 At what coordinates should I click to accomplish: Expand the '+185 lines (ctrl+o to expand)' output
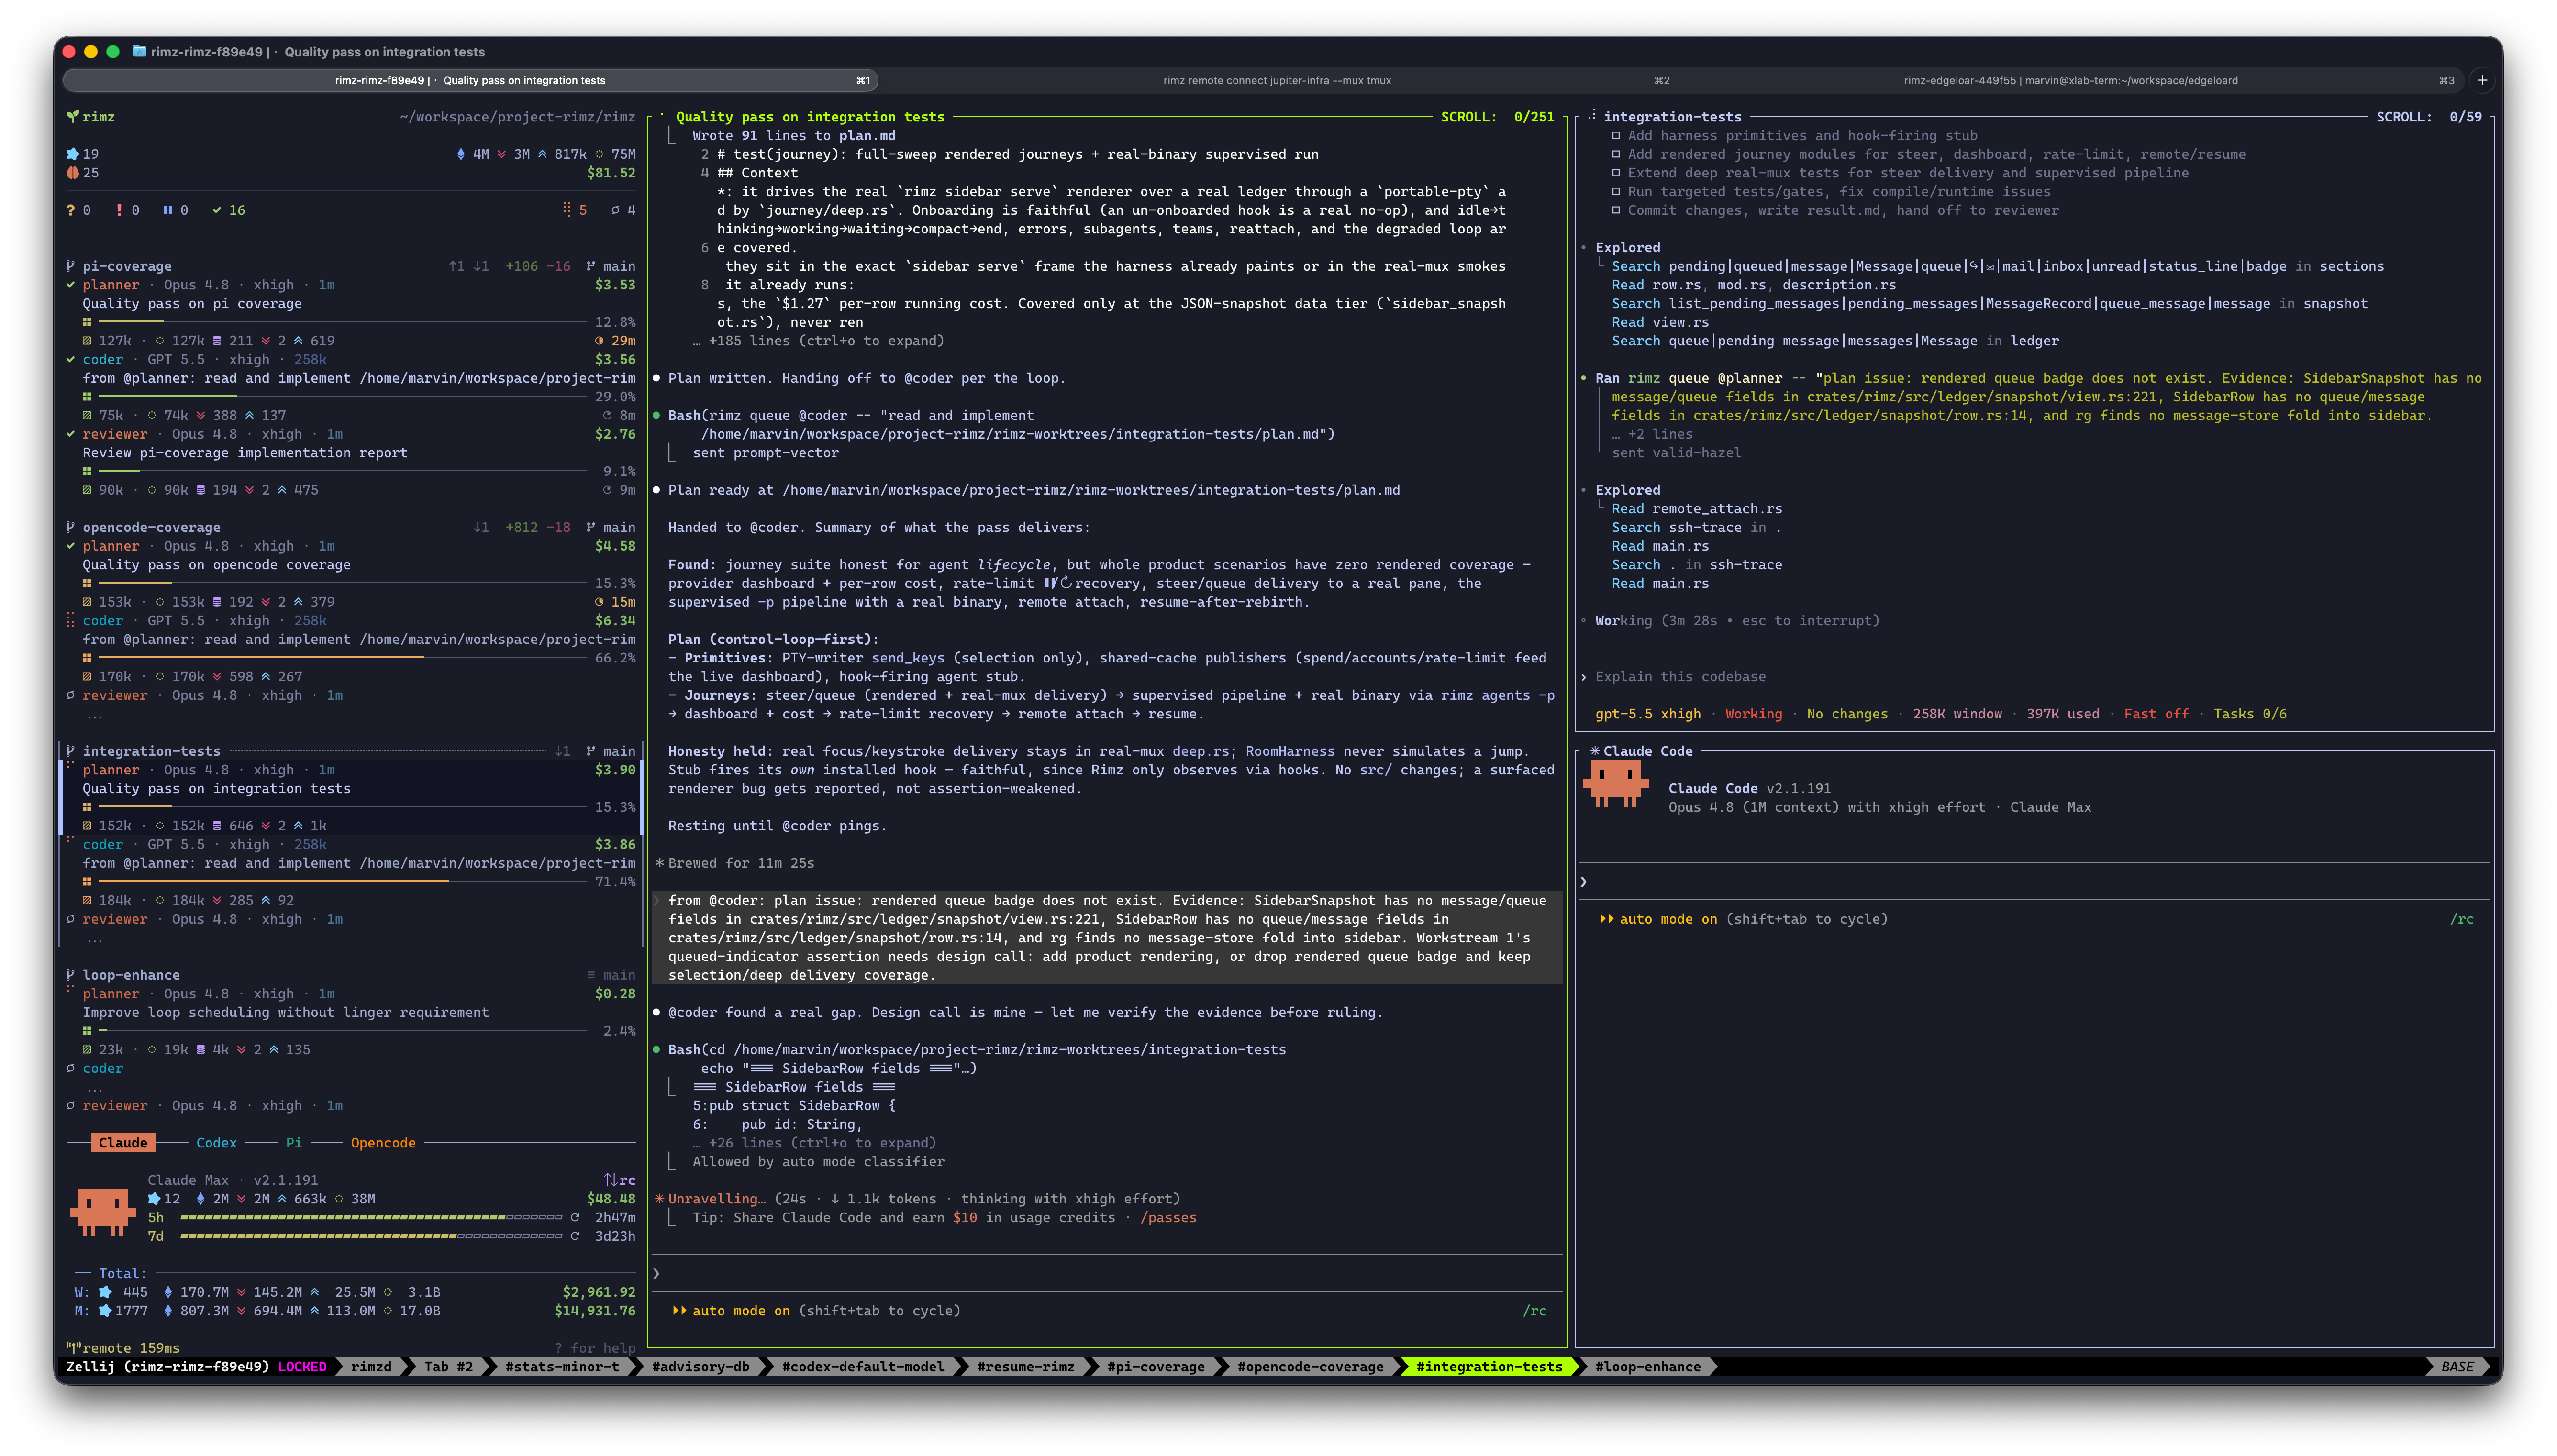click(818, 341)
